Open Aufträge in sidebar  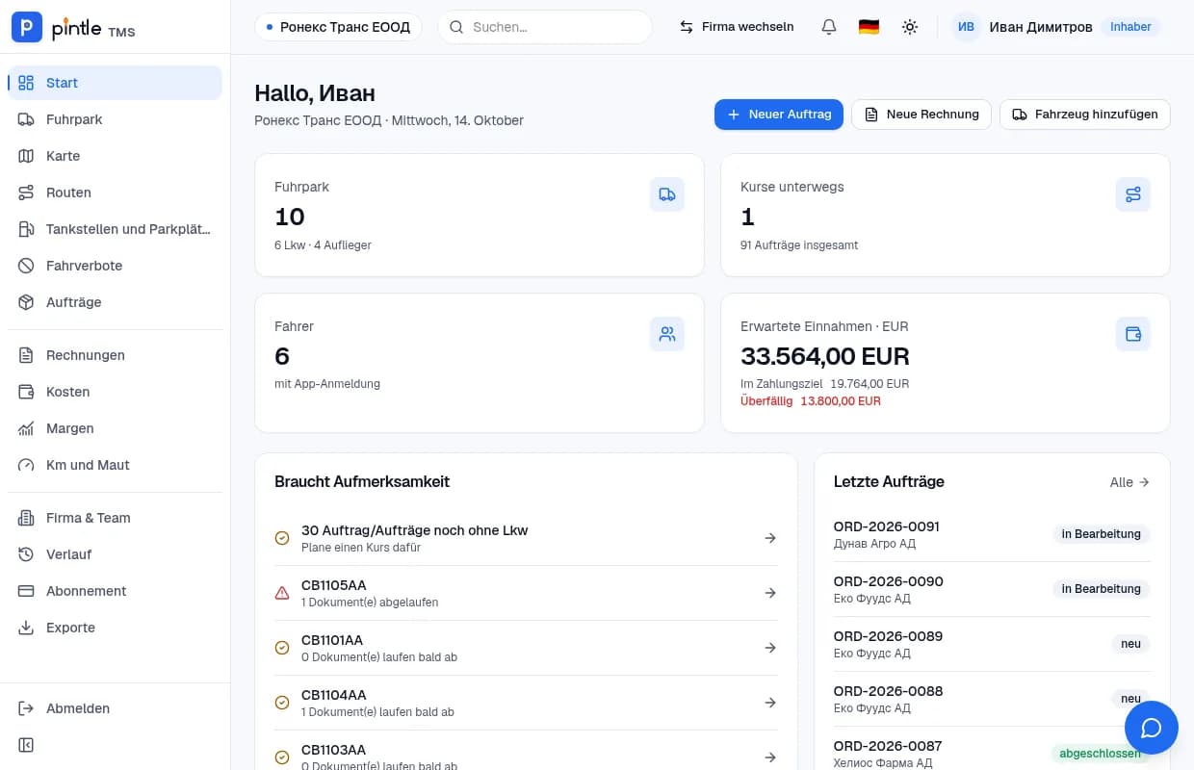(x=115, y=302)
